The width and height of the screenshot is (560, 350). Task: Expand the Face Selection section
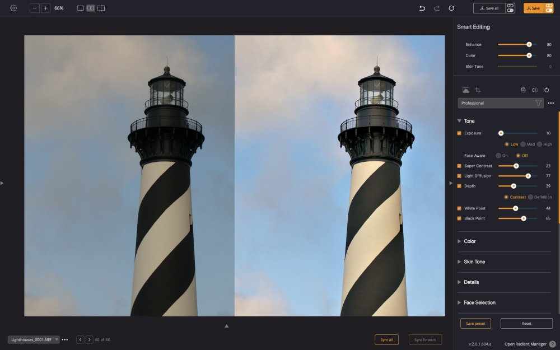click(x=459, y=302)
